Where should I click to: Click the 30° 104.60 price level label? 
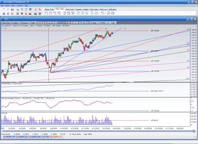pos(155,71)
